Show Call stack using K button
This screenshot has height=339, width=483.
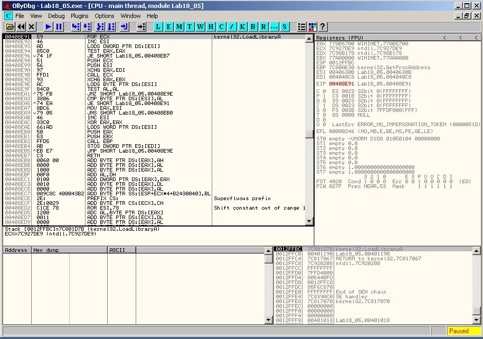pos(243,26)
